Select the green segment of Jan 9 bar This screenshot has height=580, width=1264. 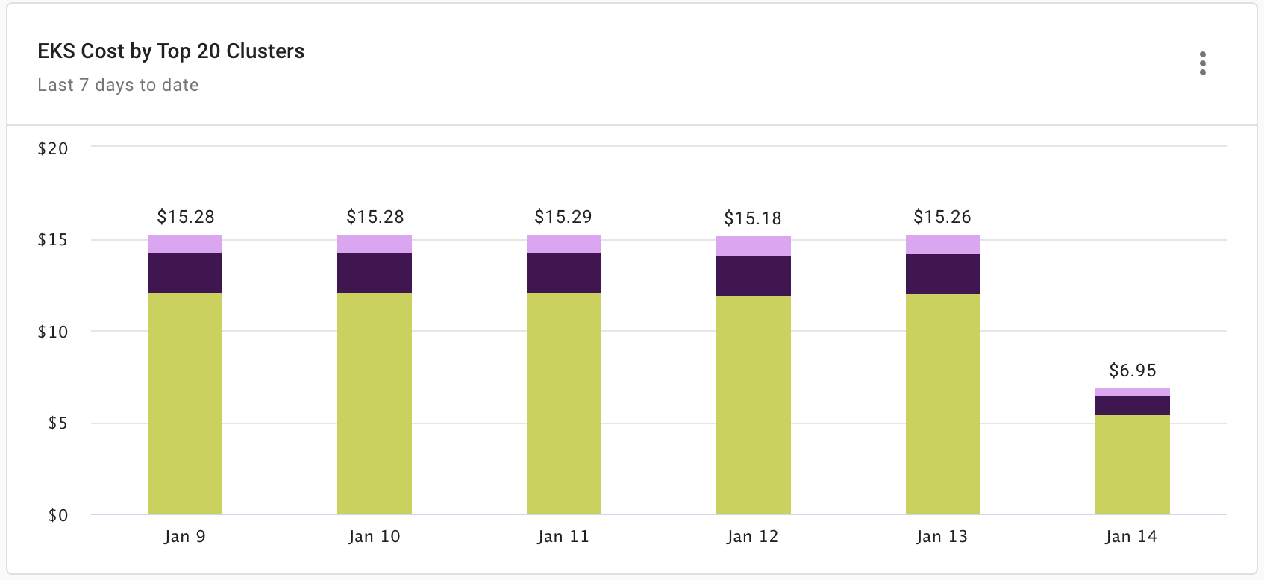point(185,403)
